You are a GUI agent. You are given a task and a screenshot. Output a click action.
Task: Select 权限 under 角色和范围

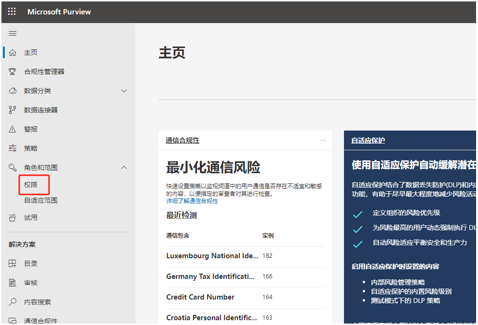coord(31,185)
